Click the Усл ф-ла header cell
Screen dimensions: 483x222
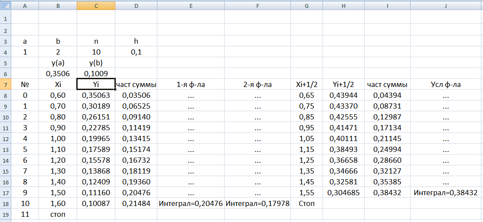[445, 84]
